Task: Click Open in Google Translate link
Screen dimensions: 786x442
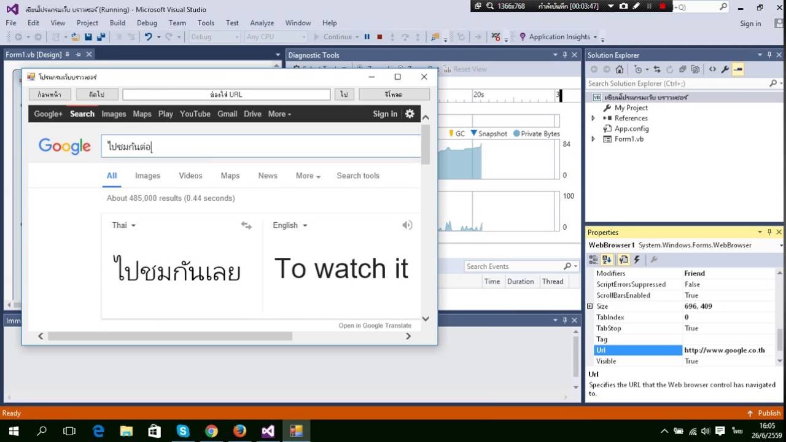Action: pos(375,325)
